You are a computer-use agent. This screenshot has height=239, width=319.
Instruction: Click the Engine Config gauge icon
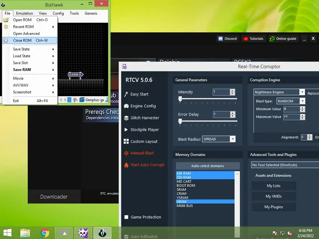click(126, 106)
